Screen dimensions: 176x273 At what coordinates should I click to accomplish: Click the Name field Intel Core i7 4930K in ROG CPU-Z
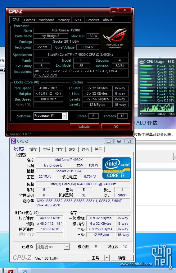coord(66,30)
